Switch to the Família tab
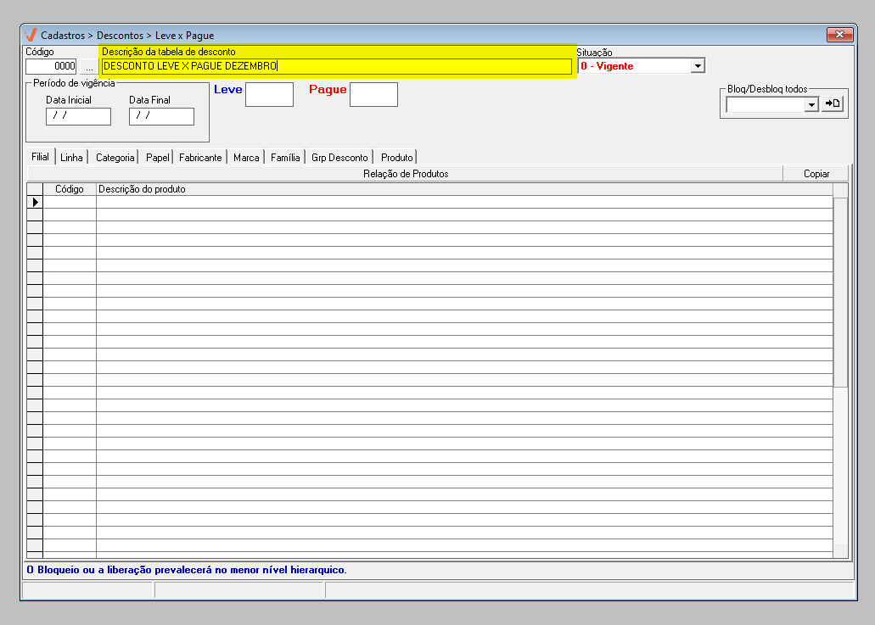875x625 pixels. [285, 158]
